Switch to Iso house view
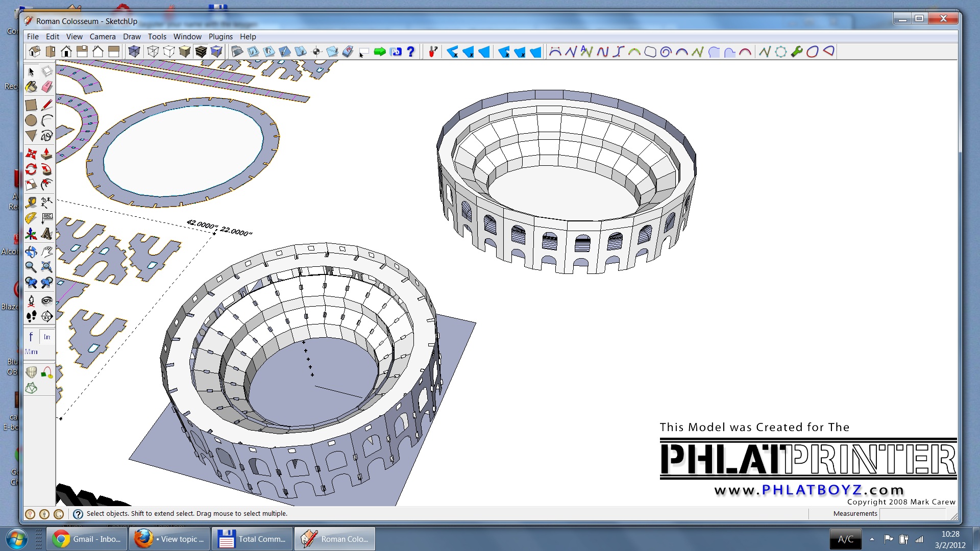 tap(35, 52)
